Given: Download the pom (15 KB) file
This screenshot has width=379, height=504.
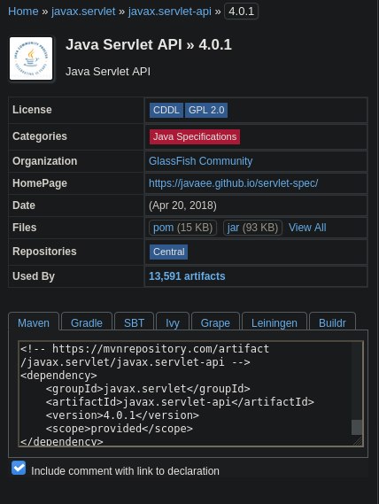Looking at the screenshot, I should [x=183, y=228].
